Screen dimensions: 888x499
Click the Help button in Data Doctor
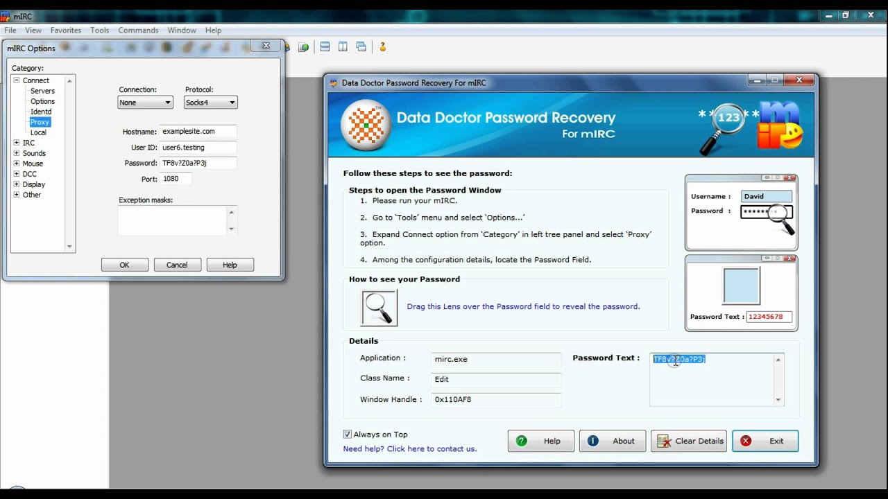[541, 441]
